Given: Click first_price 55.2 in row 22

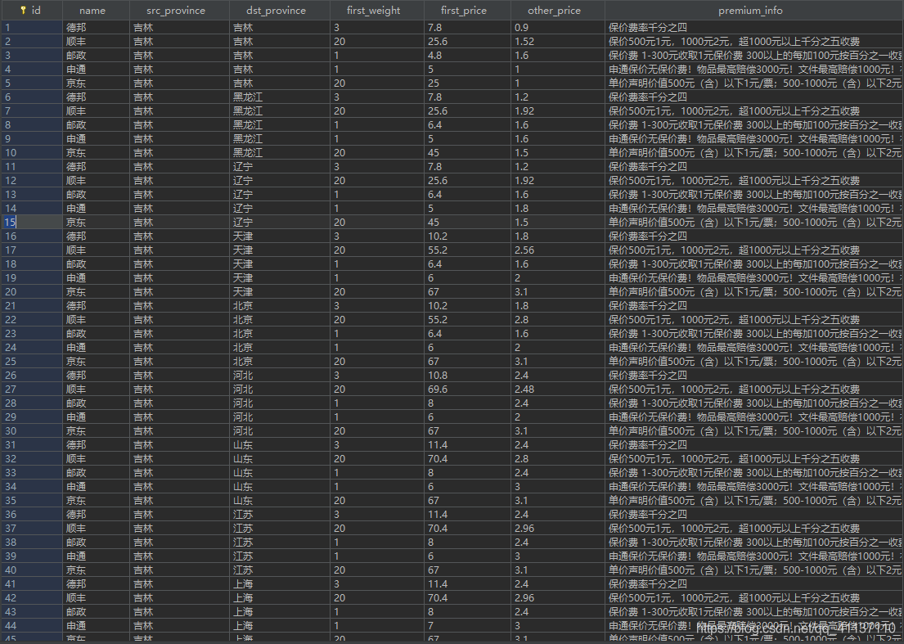Looking at the screenshot, I should click(x=467, y=319).
